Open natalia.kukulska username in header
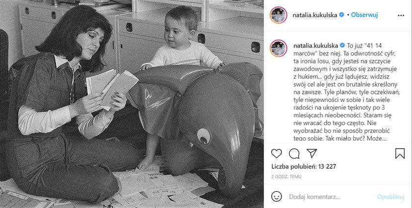This screenshot has height=208, width=412. click(x=315, y=15)
